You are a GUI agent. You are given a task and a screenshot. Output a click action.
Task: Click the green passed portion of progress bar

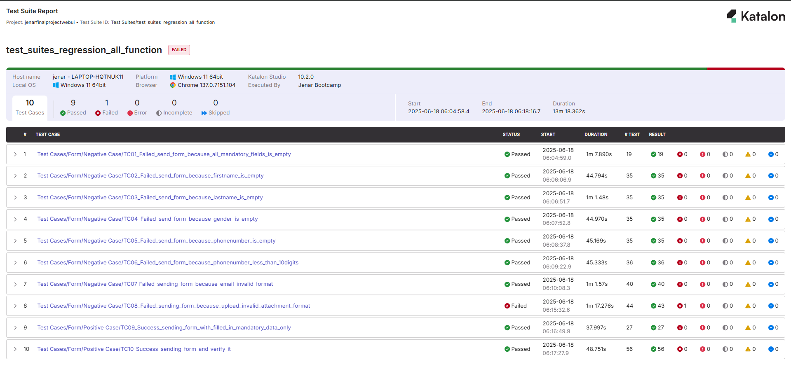357,69
